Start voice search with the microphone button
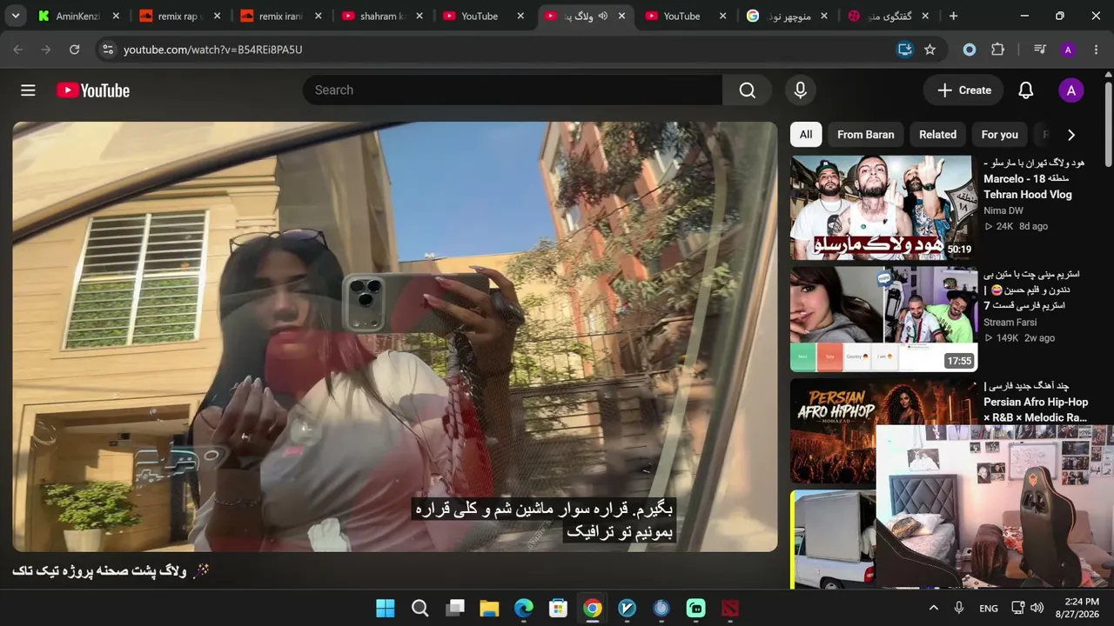 [x=800, y=90]
